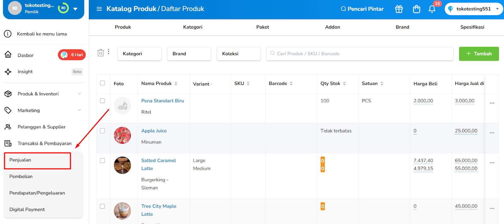This screenshot has height=224, width=504.
Task: Click the trash delete icon
Action: [100, 53]
